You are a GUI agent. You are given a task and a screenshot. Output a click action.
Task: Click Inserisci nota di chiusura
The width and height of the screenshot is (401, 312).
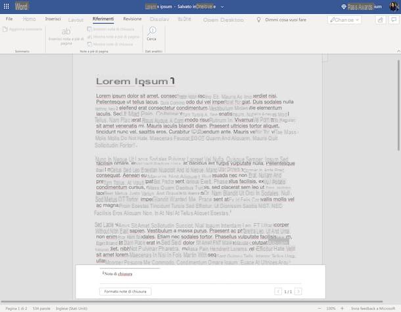click(x=110, y=29)
